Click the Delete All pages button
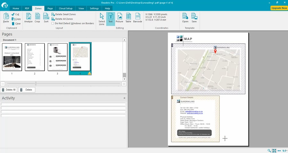This screenshot has width=288, height=153. click(9, 90)
